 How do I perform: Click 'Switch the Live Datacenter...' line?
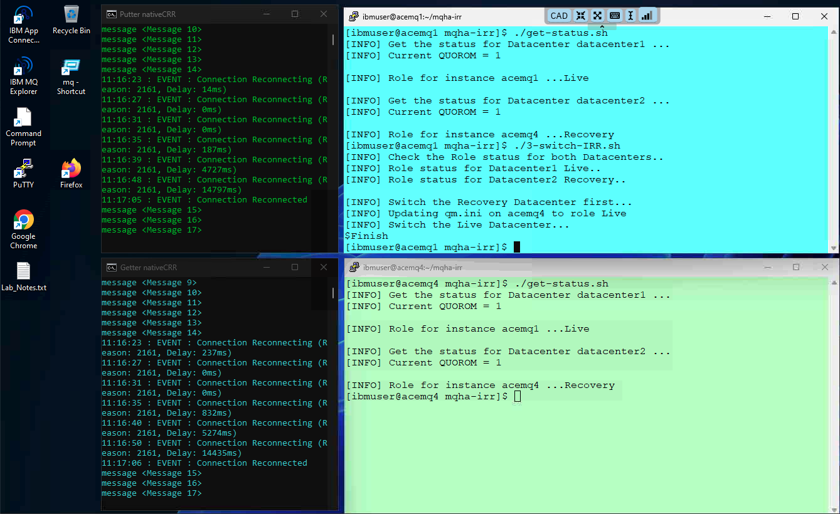click(457, 224)
